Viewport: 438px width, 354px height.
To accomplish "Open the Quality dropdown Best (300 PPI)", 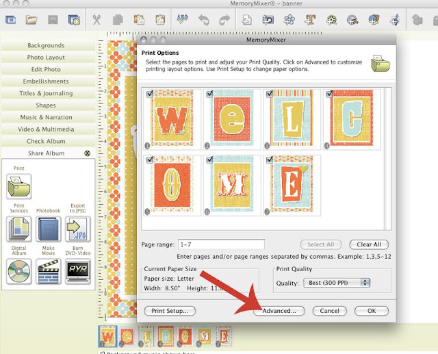I will pos(337,283).
